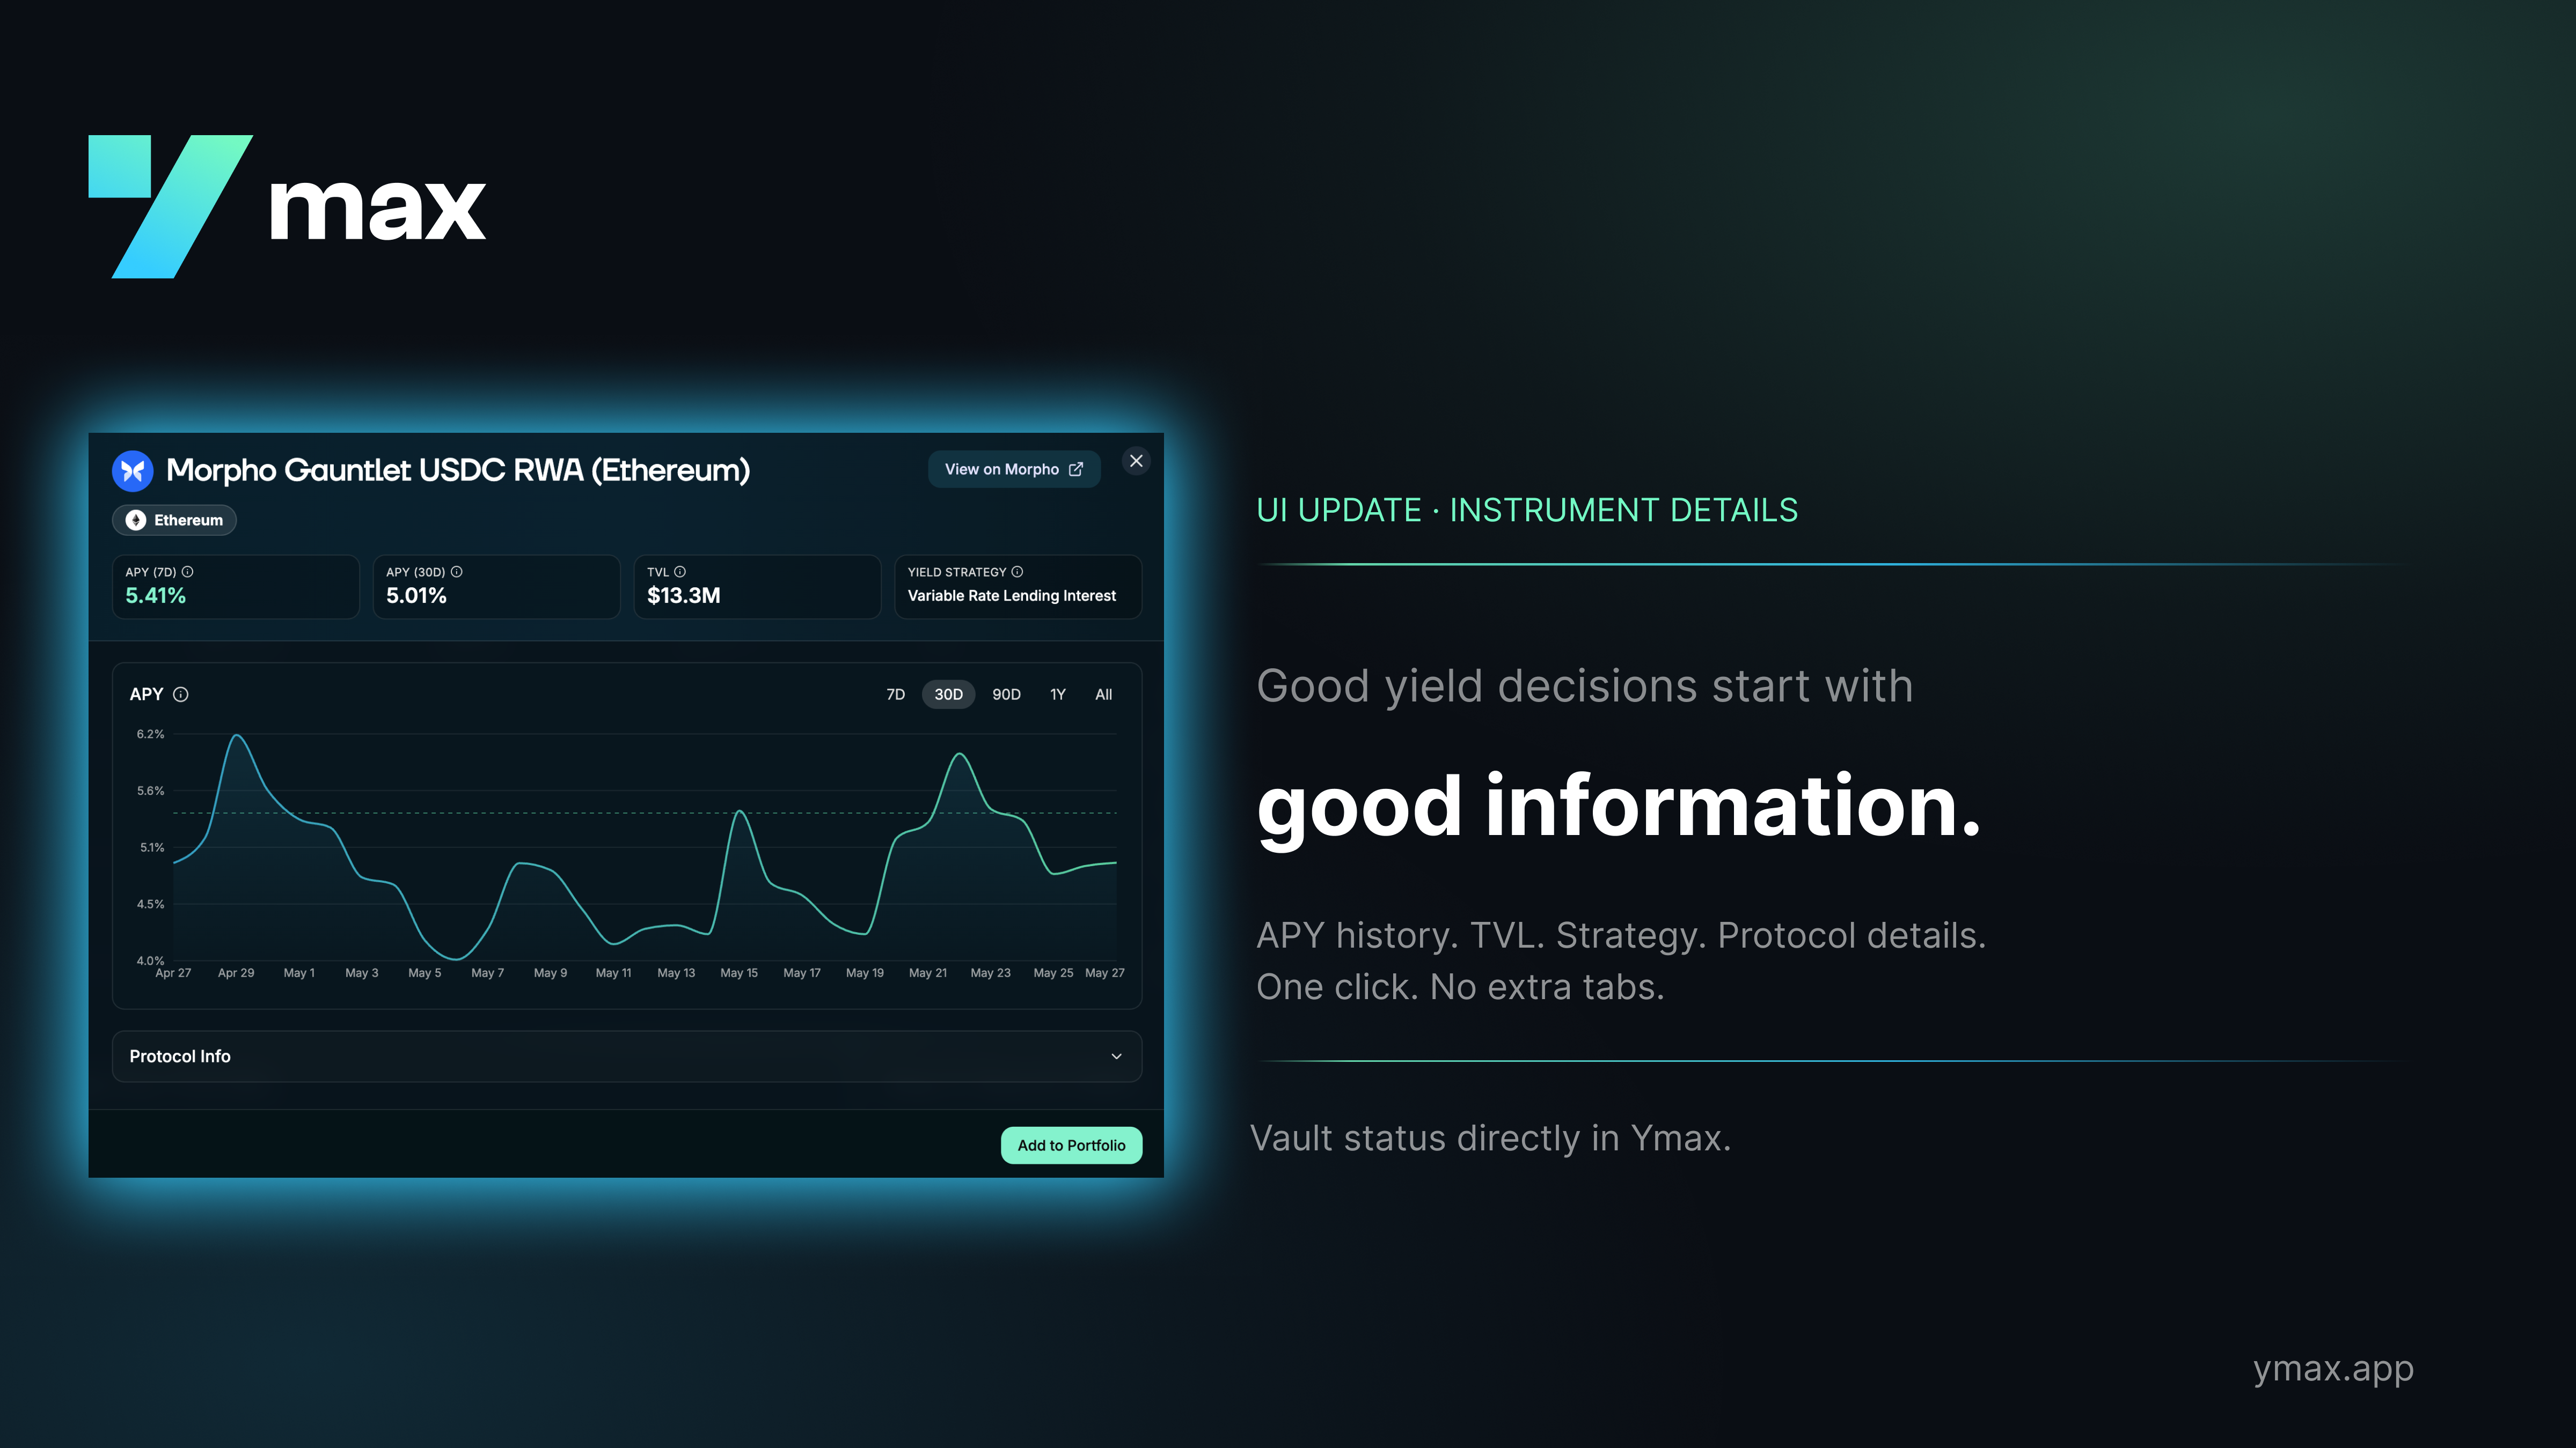Click 'Good yield decisions start with' text
2576x1448 pixels.
coord(1585,686)
